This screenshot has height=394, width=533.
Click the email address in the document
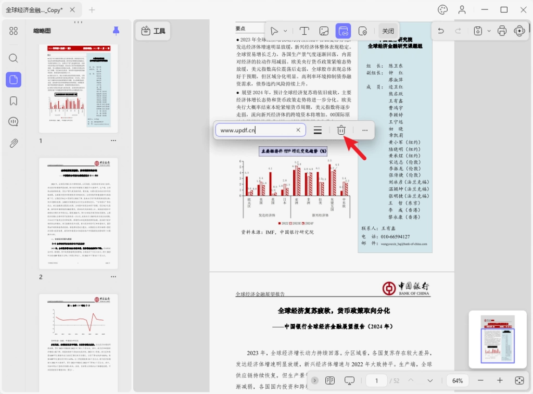click(x=404, y=244)
